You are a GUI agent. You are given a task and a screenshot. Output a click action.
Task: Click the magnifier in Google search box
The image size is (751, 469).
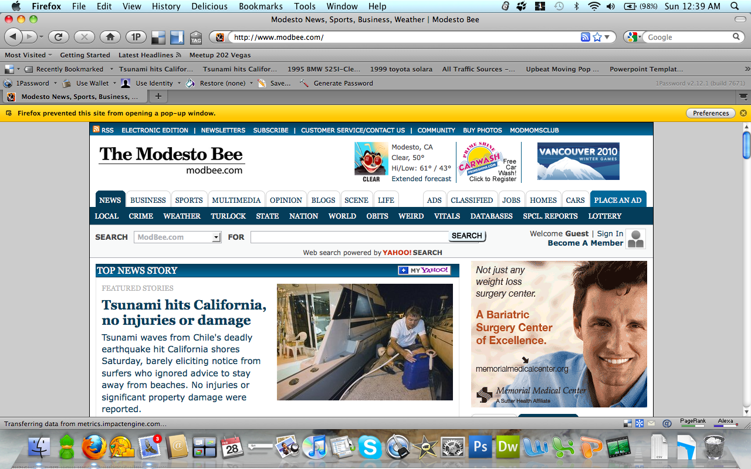[x=736, y=37]
